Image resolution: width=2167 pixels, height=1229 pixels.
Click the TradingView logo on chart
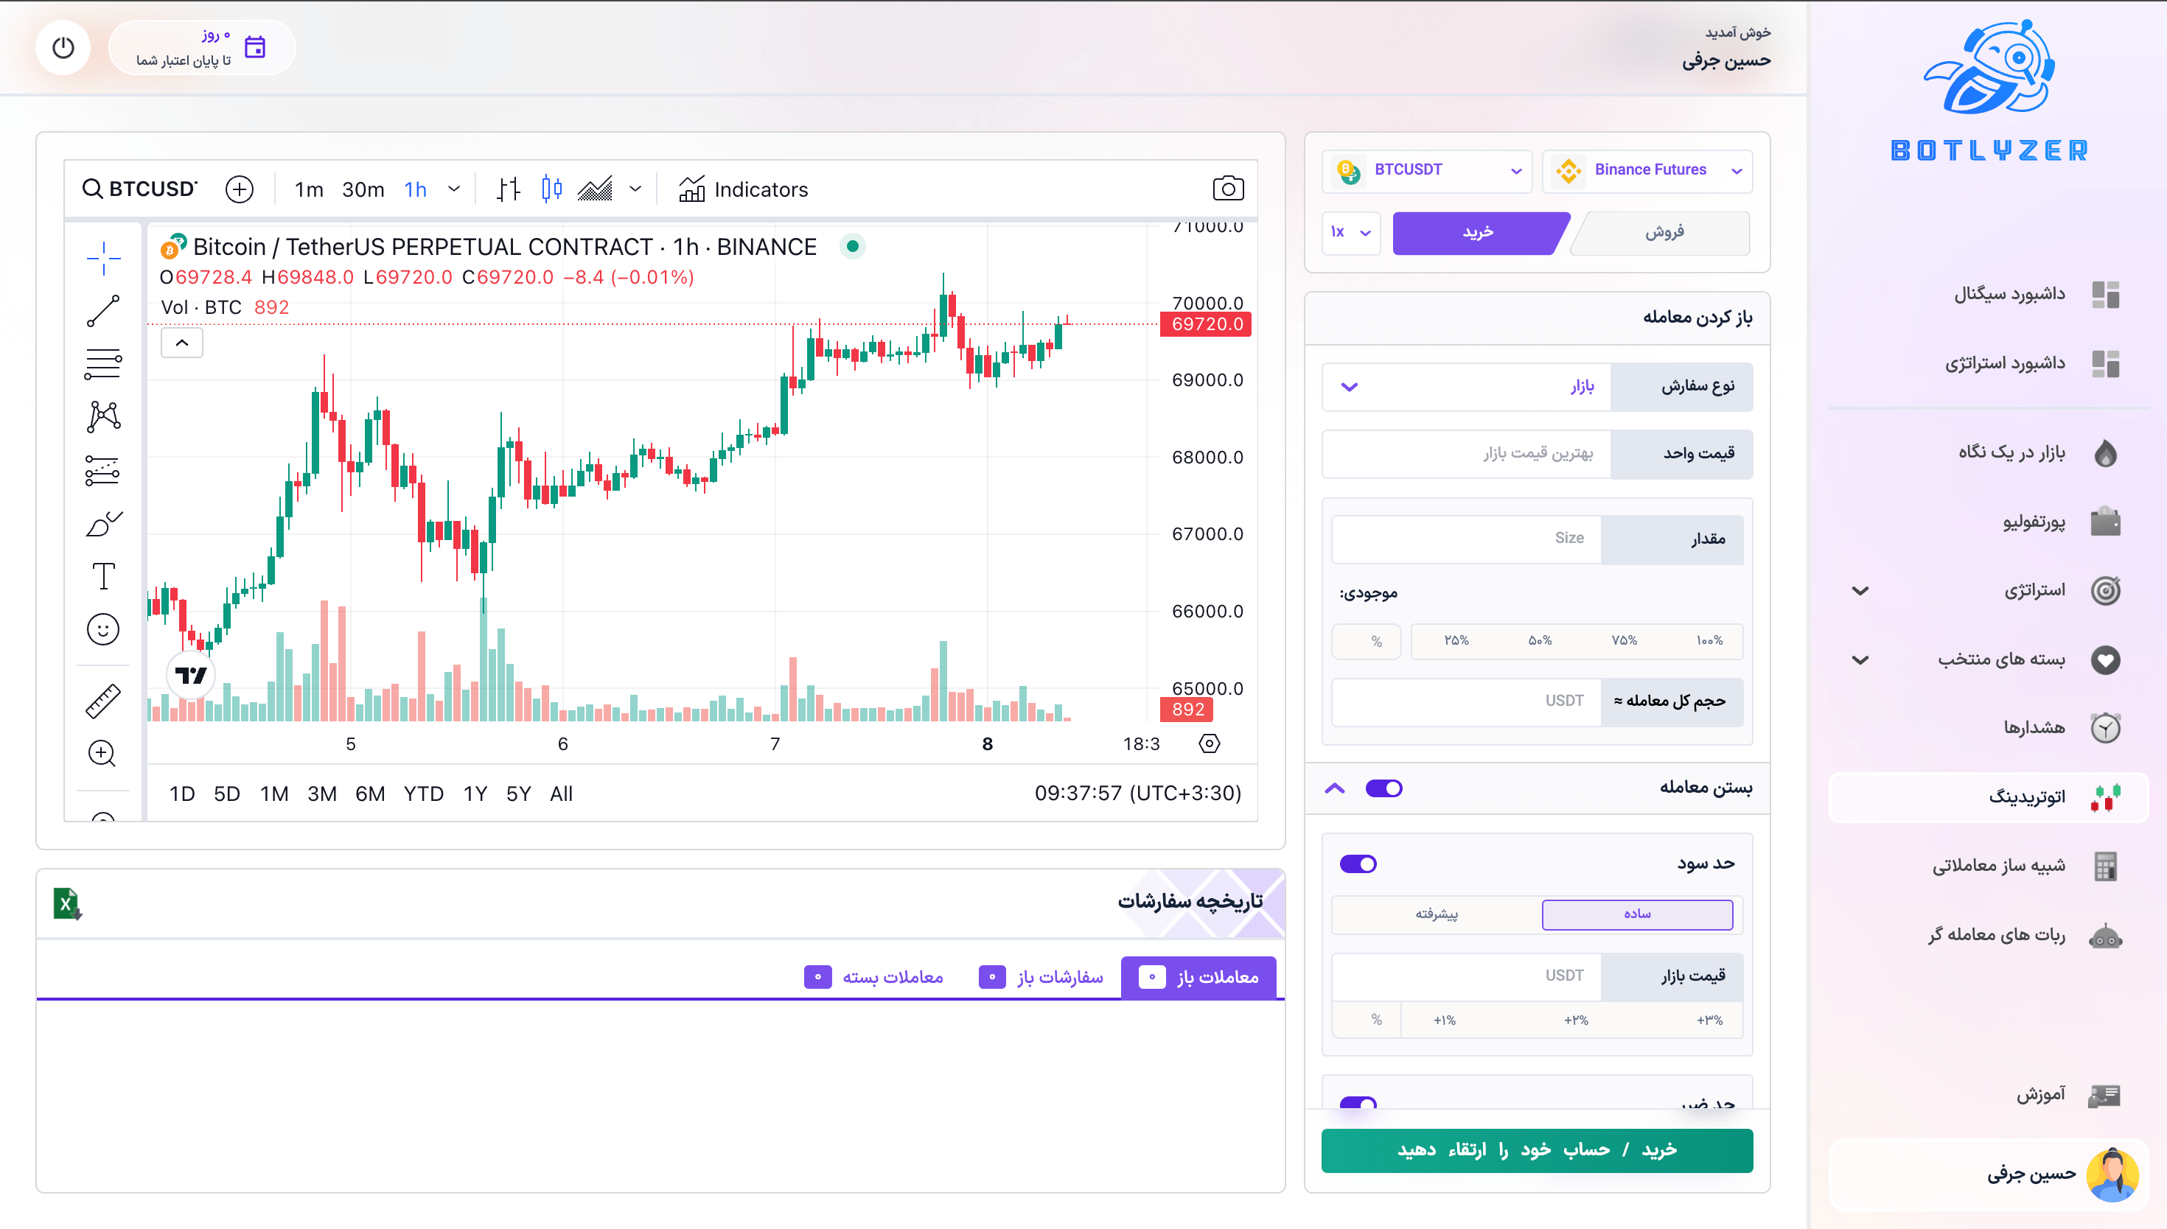[x=192, y=674]
